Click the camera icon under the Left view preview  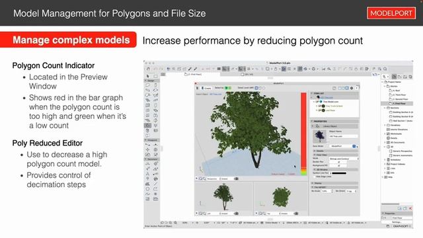click(x=237, y=214)
